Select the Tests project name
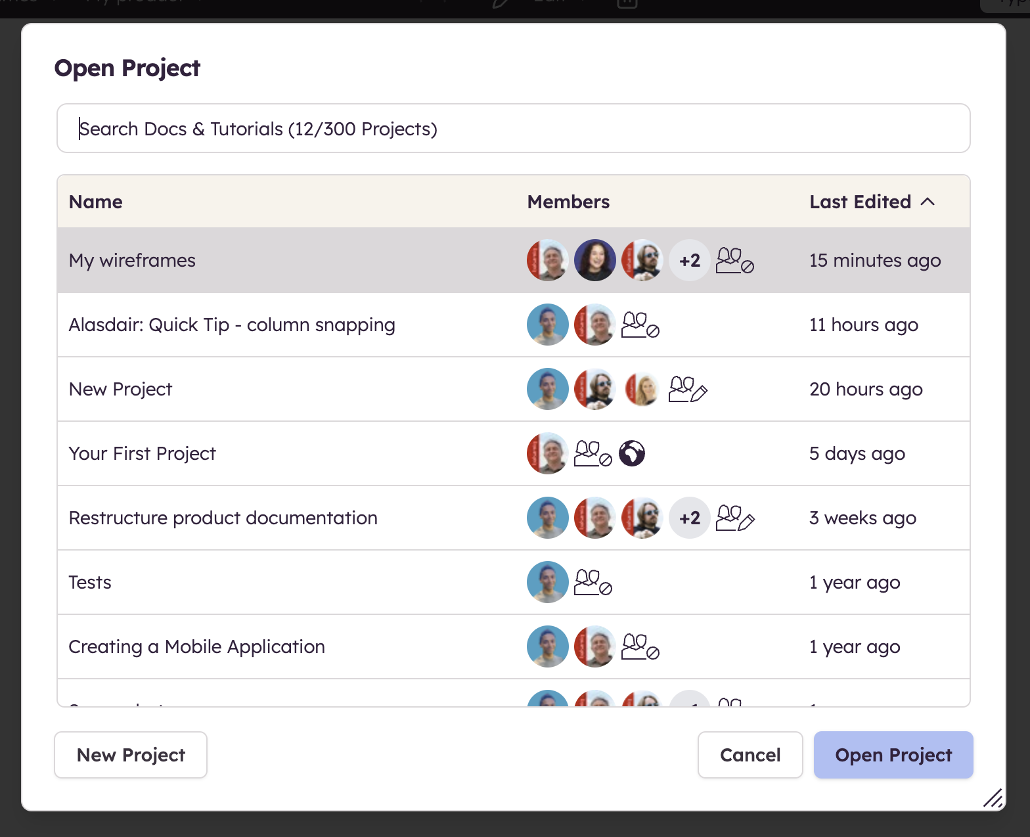 click(x=90, y=582)
